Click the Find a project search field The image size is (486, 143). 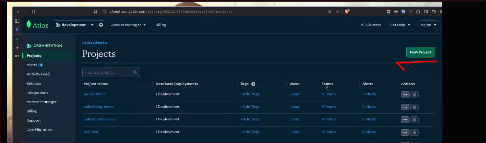click(111, 72)
